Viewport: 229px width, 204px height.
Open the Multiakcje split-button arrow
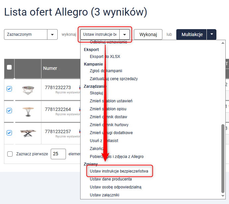tap(211, 34)
